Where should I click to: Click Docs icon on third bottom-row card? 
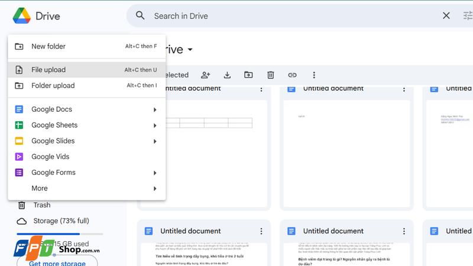point(434,231)
